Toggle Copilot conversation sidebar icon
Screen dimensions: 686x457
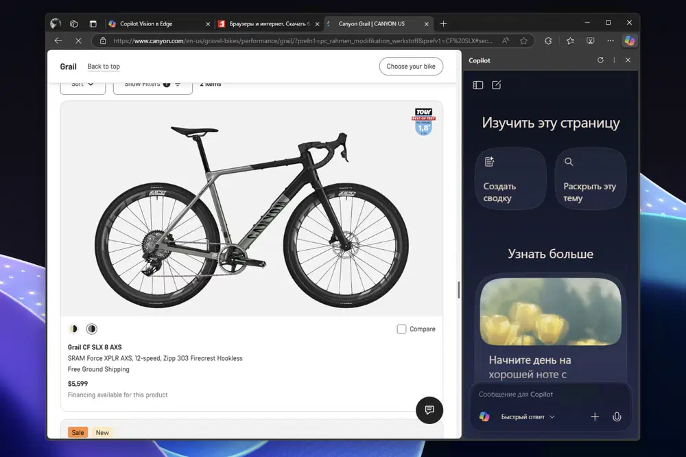coord(477,85)
